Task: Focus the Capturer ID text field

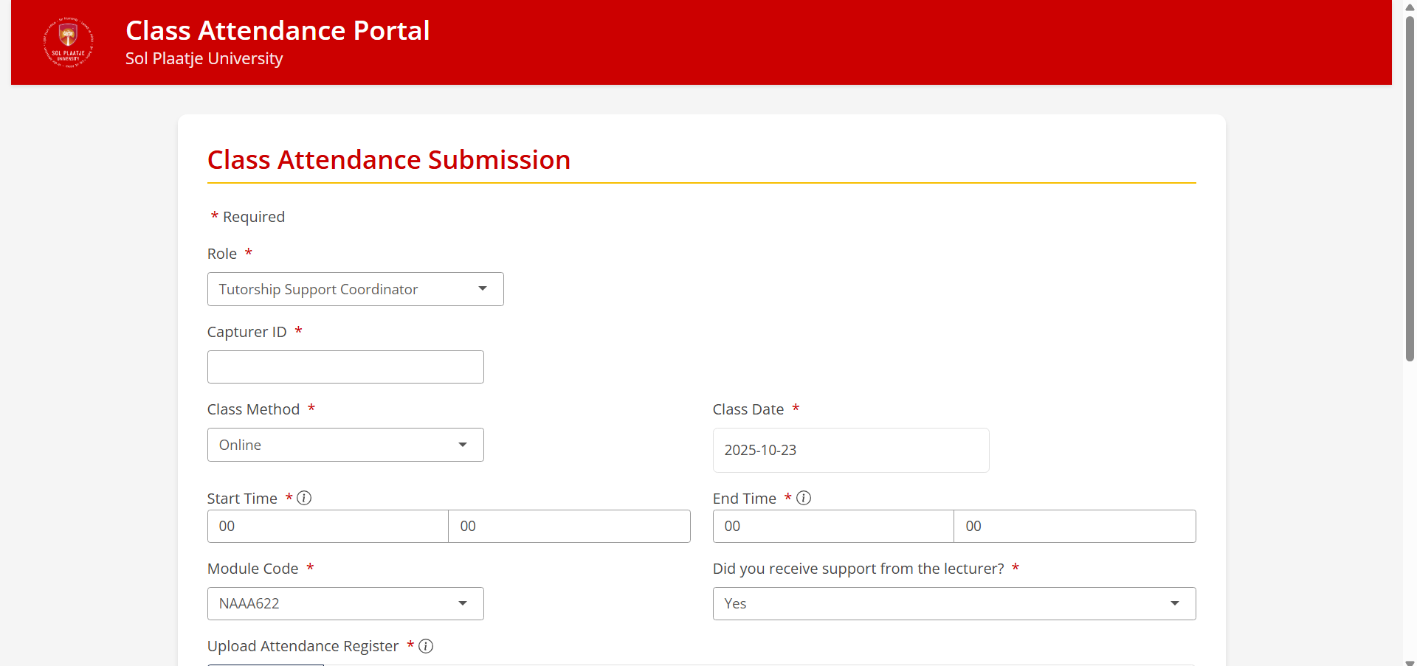Action: 345,367
